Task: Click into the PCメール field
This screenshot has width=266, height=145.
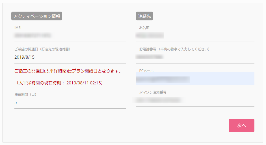Action: 195,78
